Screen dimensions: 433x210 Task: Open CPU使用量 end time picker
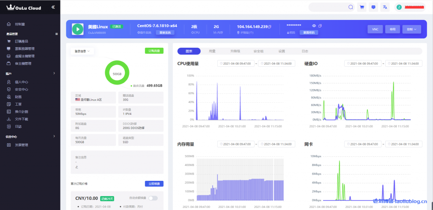click(x=277, y=63)
